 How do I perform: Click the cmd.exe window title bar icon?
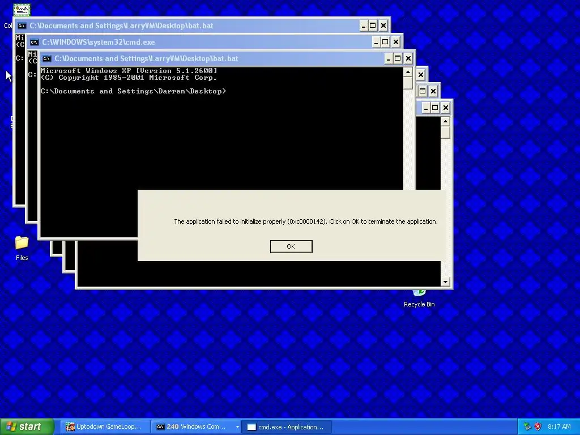click(35, 42)
